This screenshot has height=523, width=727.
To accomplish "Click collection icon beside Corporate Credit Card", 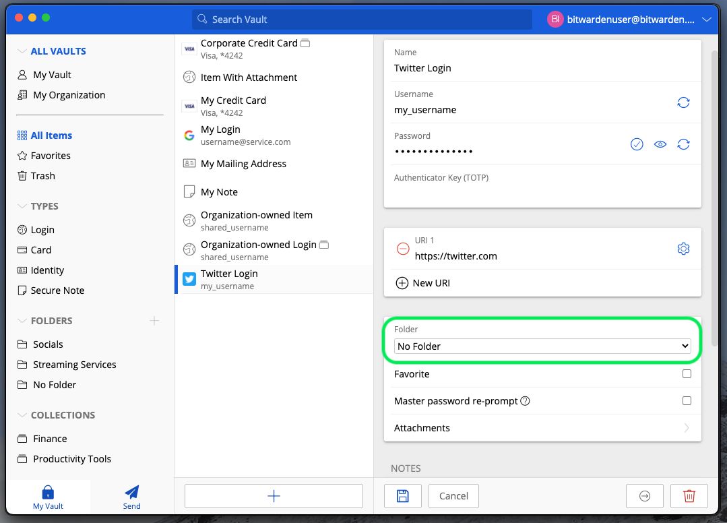I will pos(305,43).
